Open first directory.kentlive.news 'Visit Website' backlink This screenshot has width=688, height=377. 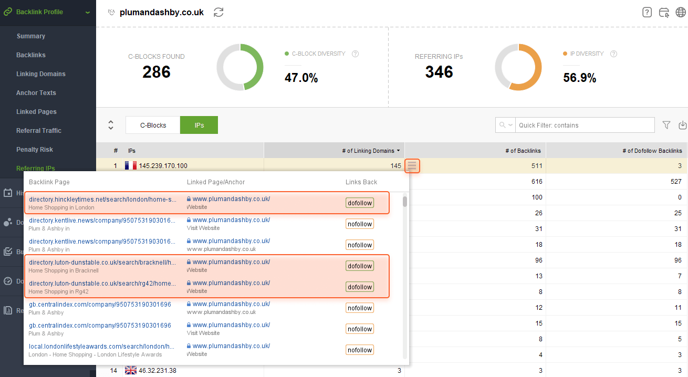[102, 220]
